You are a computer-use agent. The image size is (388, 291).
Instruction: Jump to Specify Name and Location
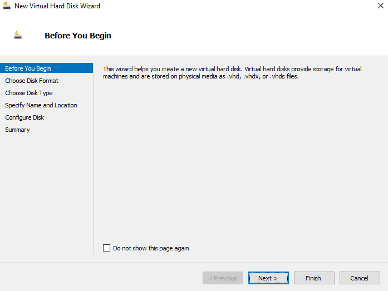pyautogui.click(x=41, y=105)
